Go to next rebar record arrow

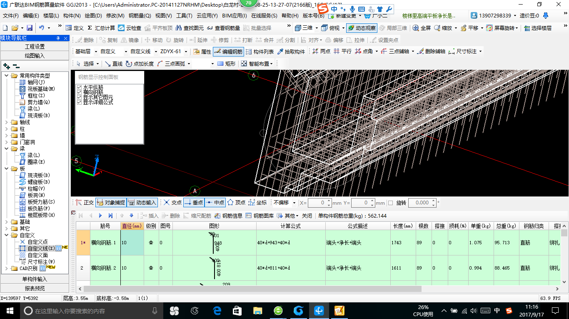click(x=100, y=216)
